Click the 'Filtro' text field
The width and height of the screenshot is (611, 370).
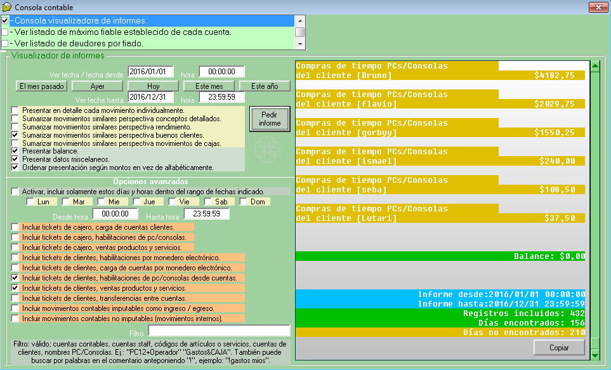[220, 331]
